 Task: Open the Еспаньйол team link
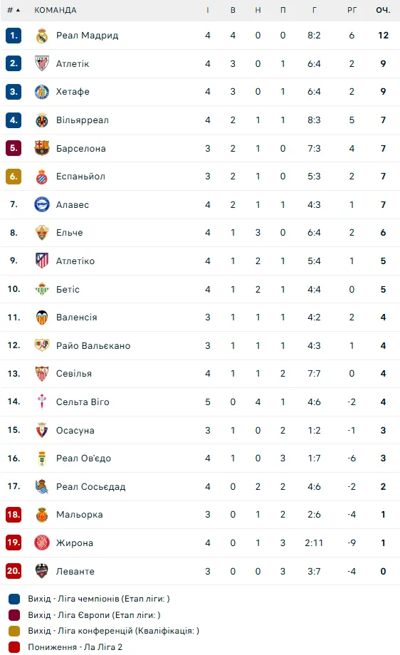(80, 177)
